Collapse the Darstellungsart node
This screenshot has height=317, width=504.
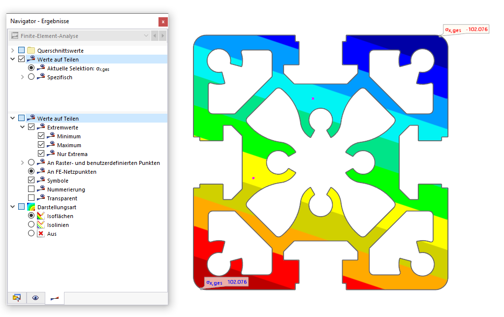[12, 207]
